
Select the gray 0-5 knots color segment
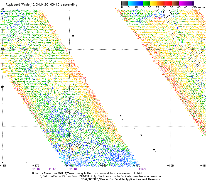(x=125, y=3)
